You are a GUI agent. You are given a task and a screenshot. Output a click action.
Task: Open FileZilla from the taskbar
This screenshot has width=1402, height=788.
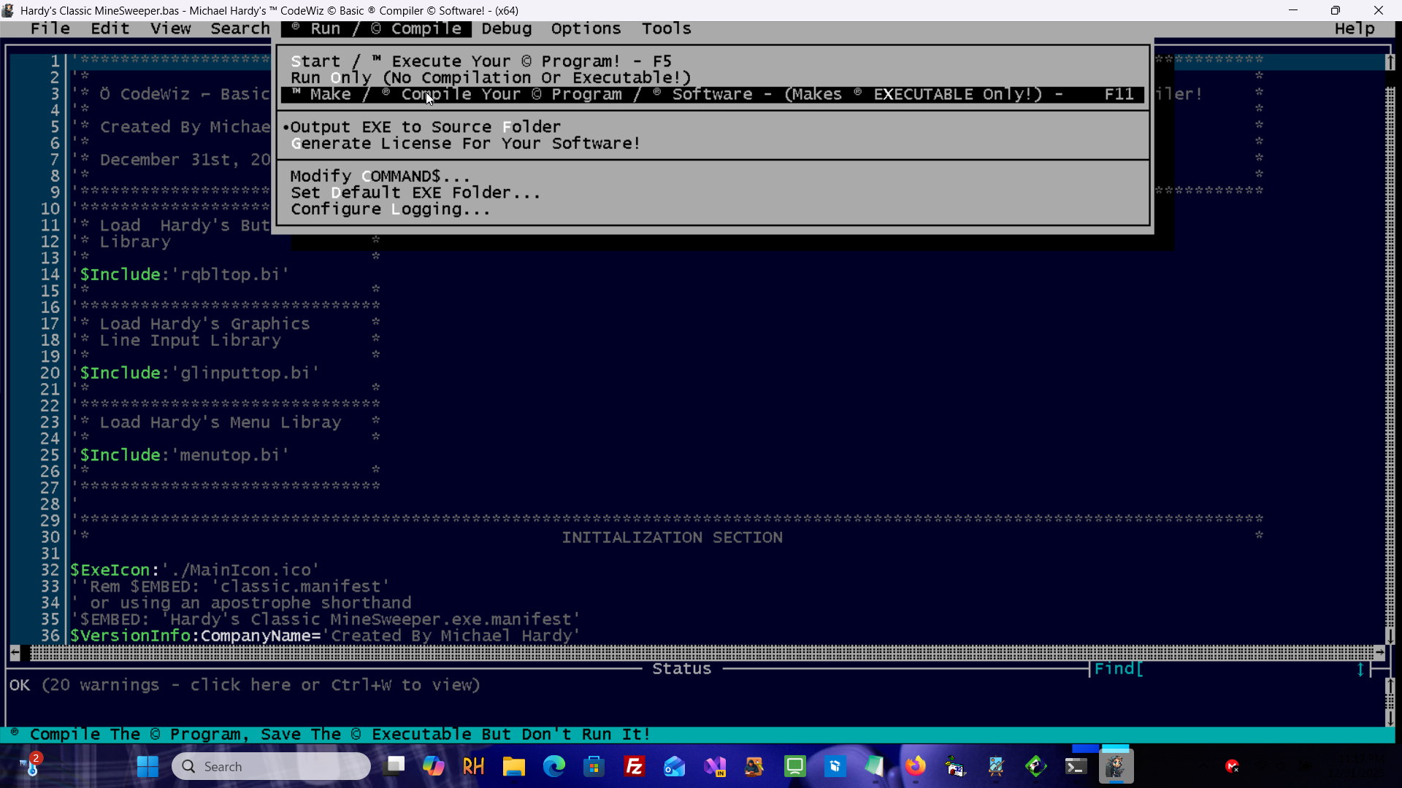click(634, 766)
